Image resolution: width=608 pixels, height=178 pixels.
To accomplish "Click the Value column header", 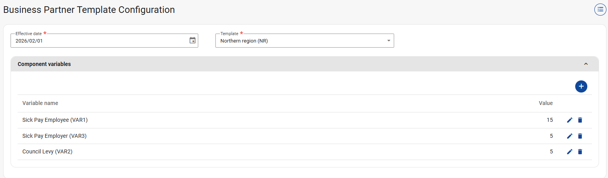I will [546, 103].
